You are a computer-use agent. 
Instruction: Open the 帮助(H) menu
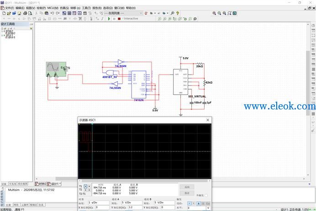click(x=131, y=8)
